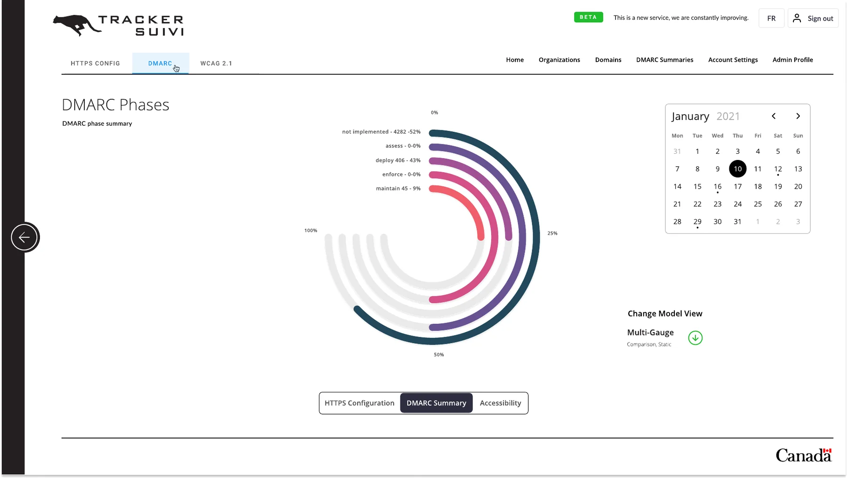The height and width of the screenshot is (478, 847).
Task: Click the Tracker Suivi cheetah logo
Action: coord(119,25)
